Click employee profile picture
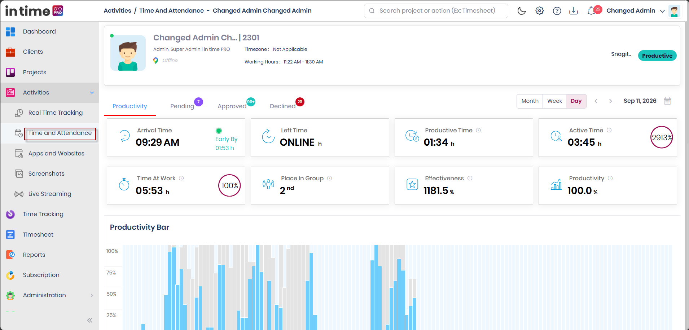The width and height of the screenshot is (689, 330). point(128,53)
